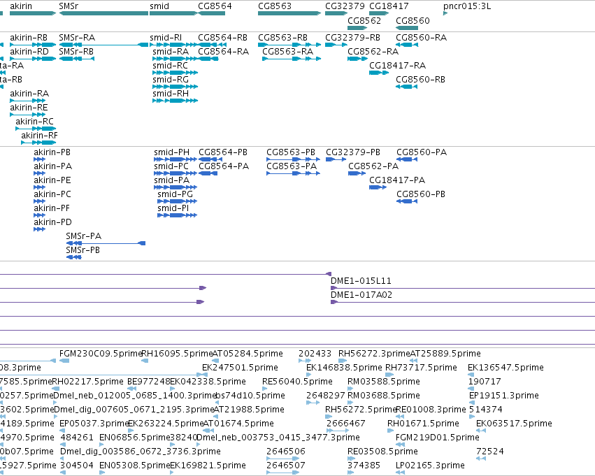
Task: Select protein CG18417-PA
Action: pos(397,180)
